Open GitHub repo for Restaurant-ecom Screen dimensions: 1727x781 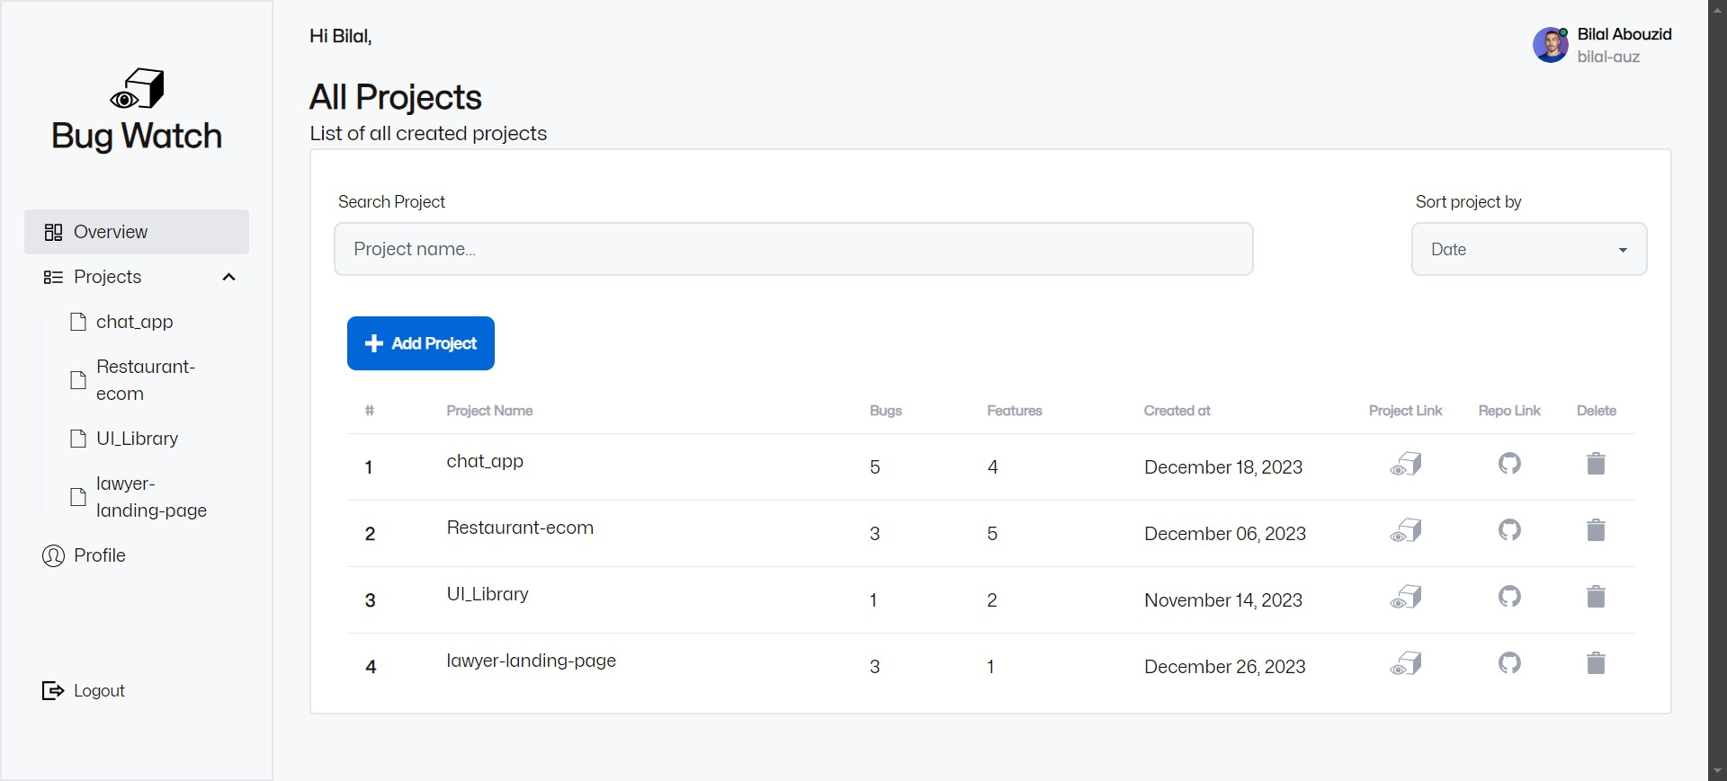pos(1509,530)
